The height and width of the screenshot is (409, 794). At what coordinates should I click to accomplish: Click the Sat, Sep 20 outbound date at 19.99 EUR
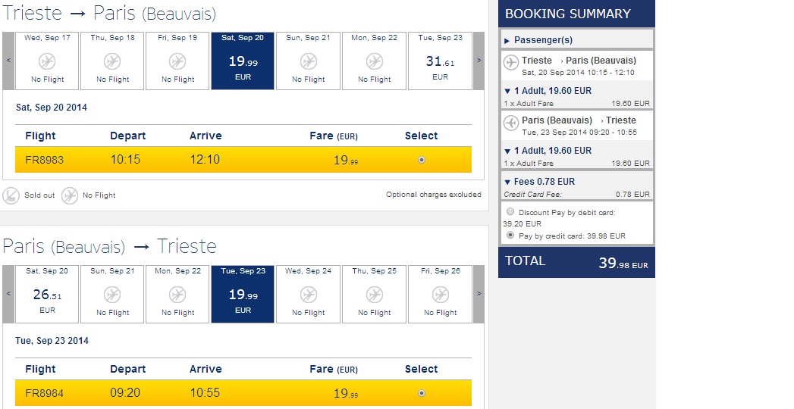[243, 61]
